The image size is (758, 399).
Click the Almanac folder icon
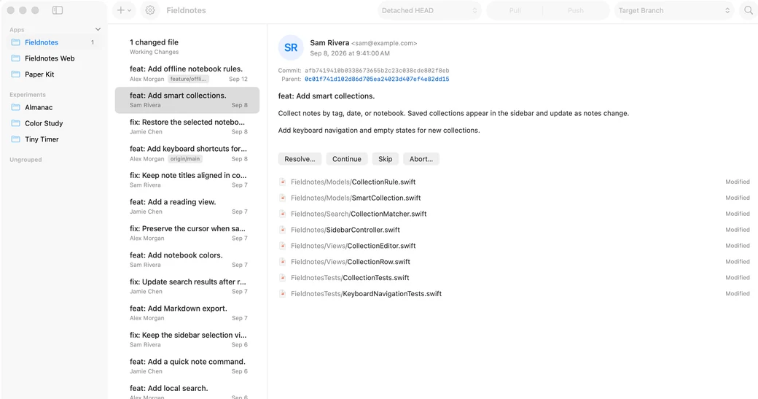point(16,107)
